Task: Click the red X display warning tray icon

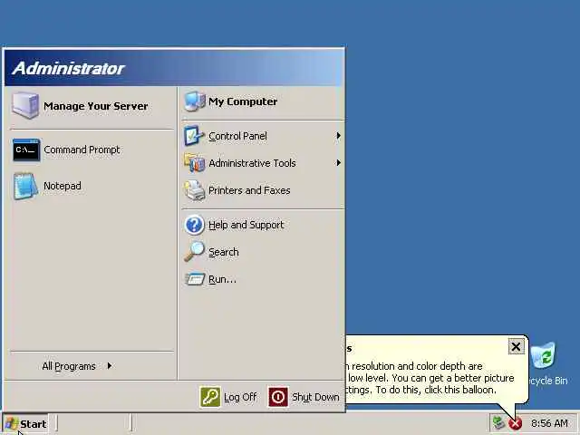Action: (516, 423)
